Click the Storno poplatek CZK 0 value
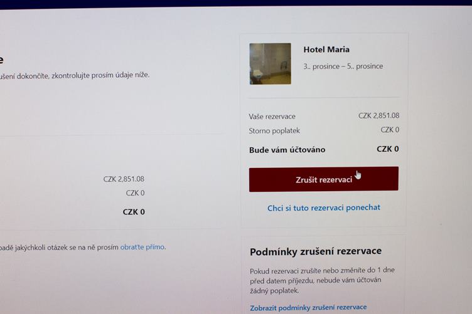 click(390, 130)
